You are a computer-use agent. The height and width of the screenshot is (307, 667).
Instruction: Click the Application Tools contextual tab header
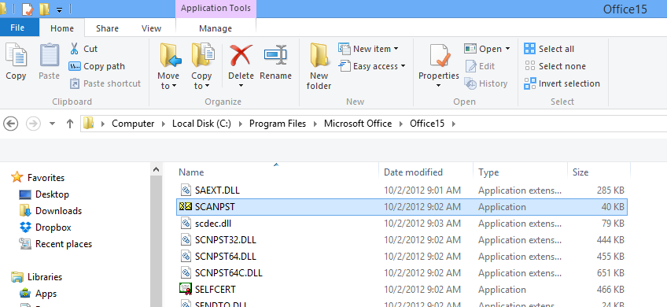click(216, 8)
